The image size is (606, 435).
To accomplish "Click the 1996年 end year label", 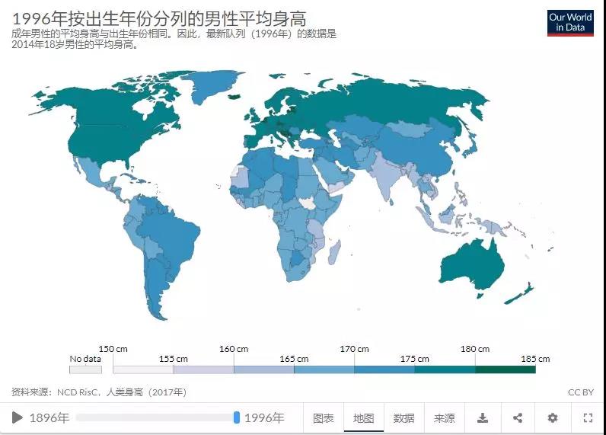I will [264, 418].
